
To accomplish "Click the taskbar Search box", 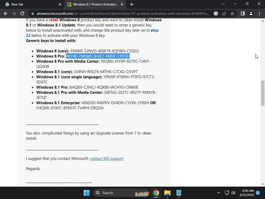I will tap(121, 193).
